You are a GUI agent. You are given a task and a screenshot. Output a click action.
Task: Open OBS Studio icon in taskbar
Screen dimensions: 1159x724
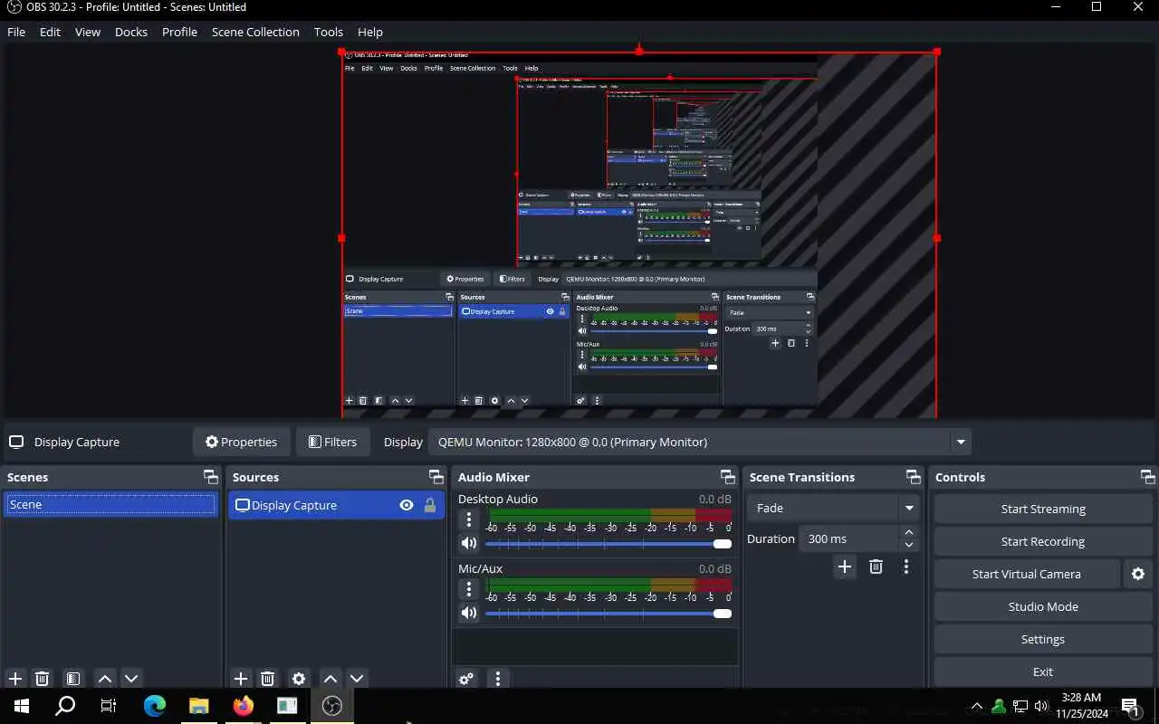332,706
